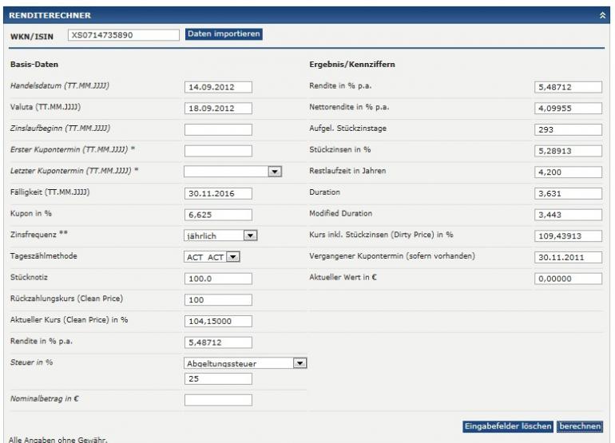Select the Valuta date input
The width and height of the screenshot is (615, 443).
point(217,108)
